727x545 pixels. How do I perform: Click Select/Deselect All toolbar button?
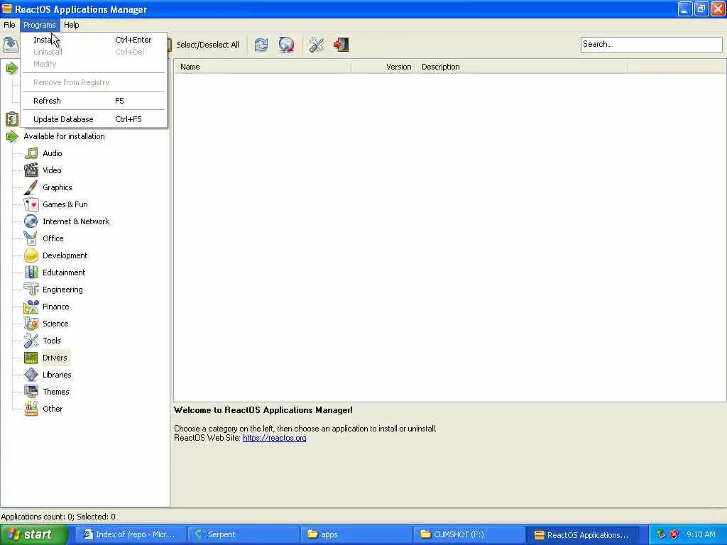coord(204,45)
